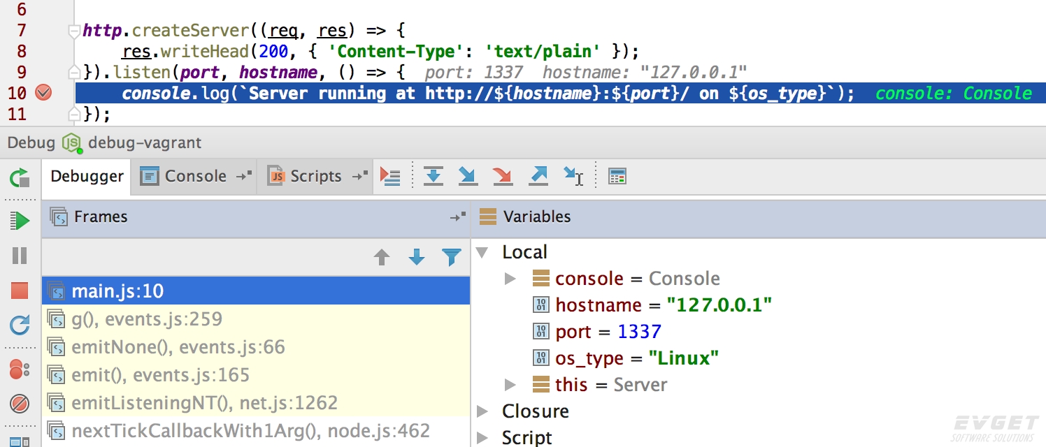Select the hostname = "127.0.0.1" variable
Image resolution: width=1046 pixels, height=447 pixels.
652,305
